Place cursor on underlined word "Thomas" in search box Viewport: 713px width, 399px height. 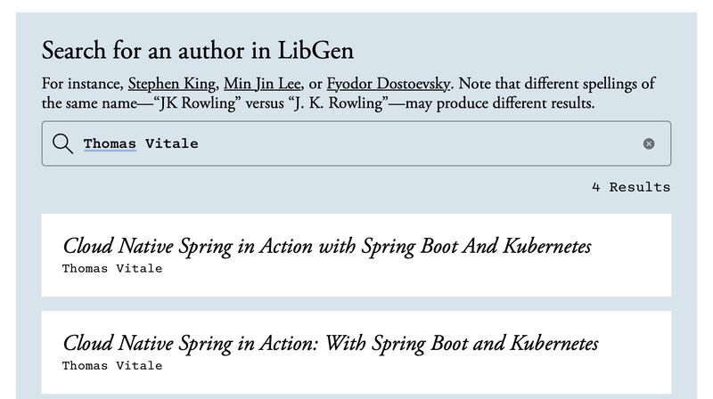(x=110, y=143)
